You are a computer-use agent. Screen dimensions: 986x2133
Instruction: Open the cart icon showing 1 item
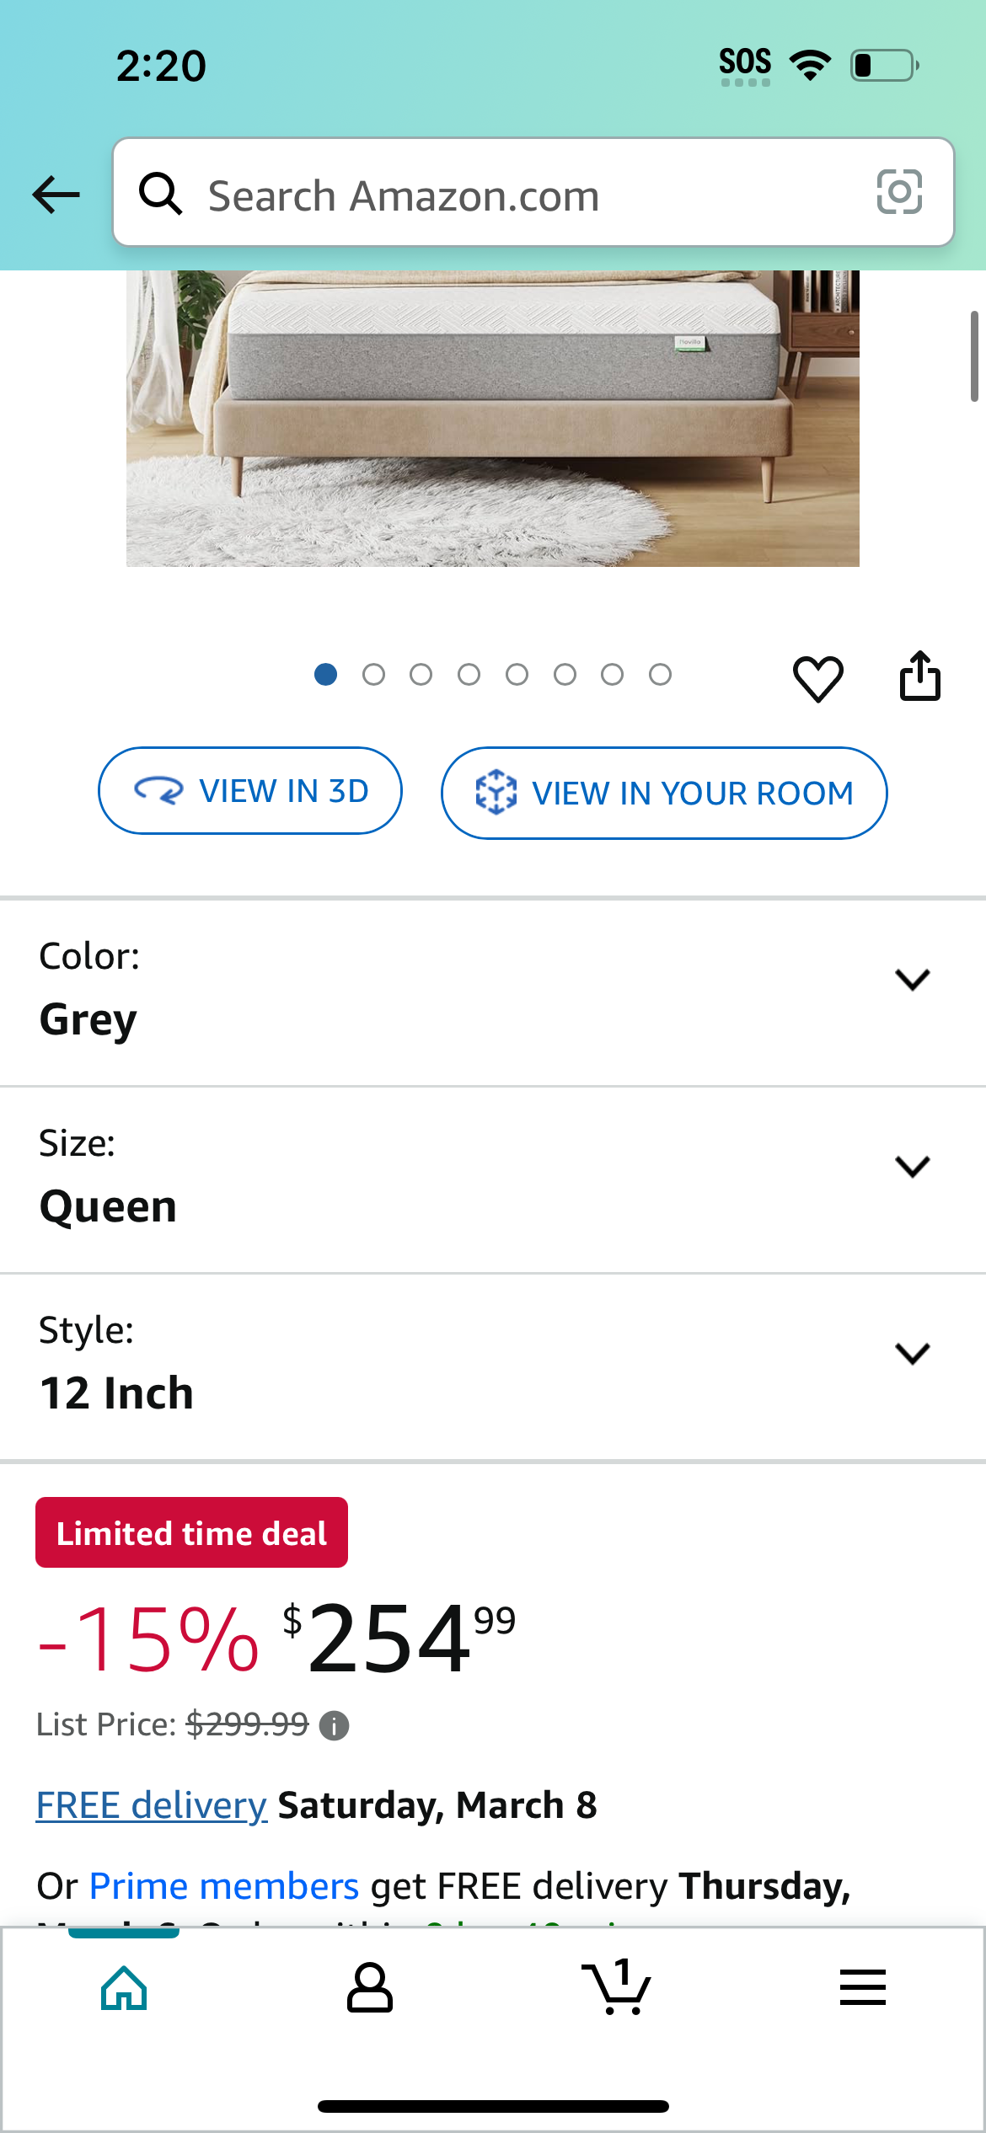tap(617, 1987)
